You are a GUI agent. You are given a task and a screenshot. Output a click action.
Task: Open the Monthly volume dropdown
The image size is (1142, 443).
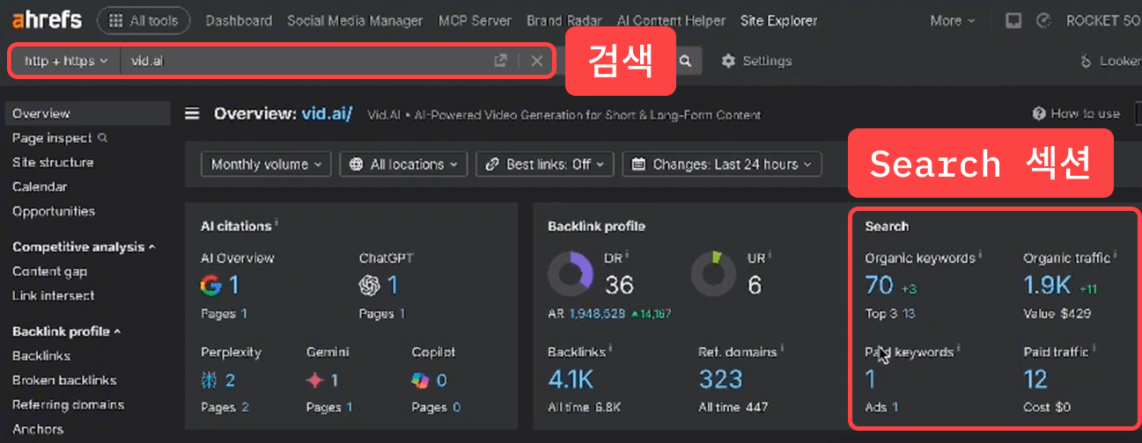pyautogui.click(x=266, y=164)
